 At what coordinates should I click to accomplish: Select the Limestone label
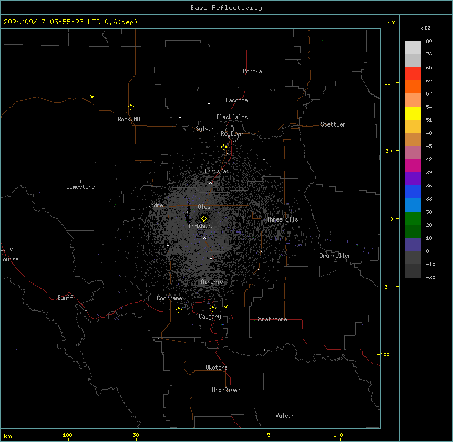click(x=80, y=187)
